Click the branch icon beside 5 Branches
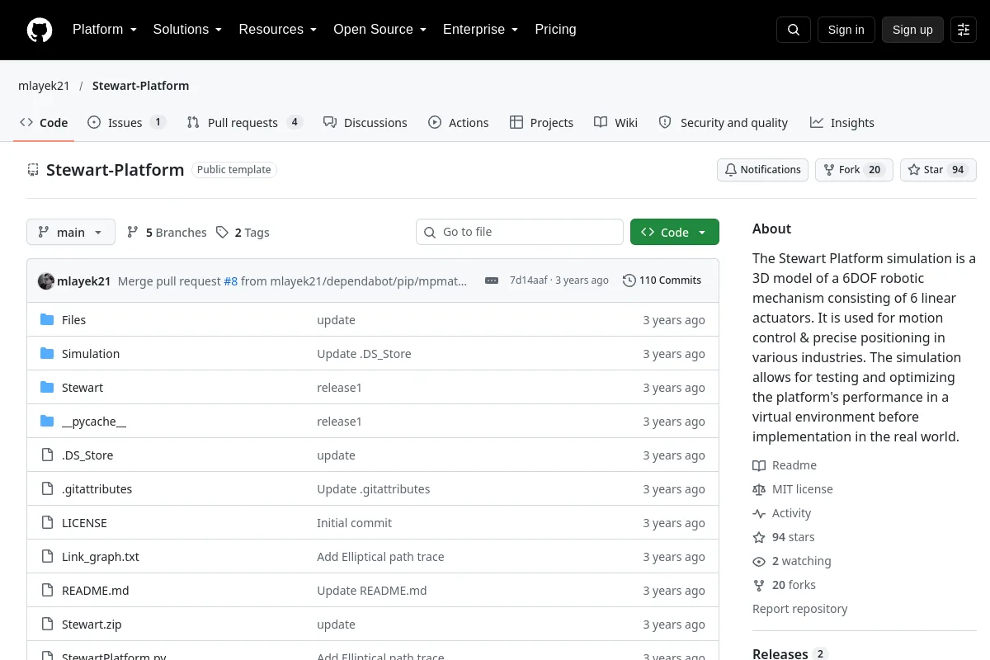990x660 pixels. coord(133,233)
